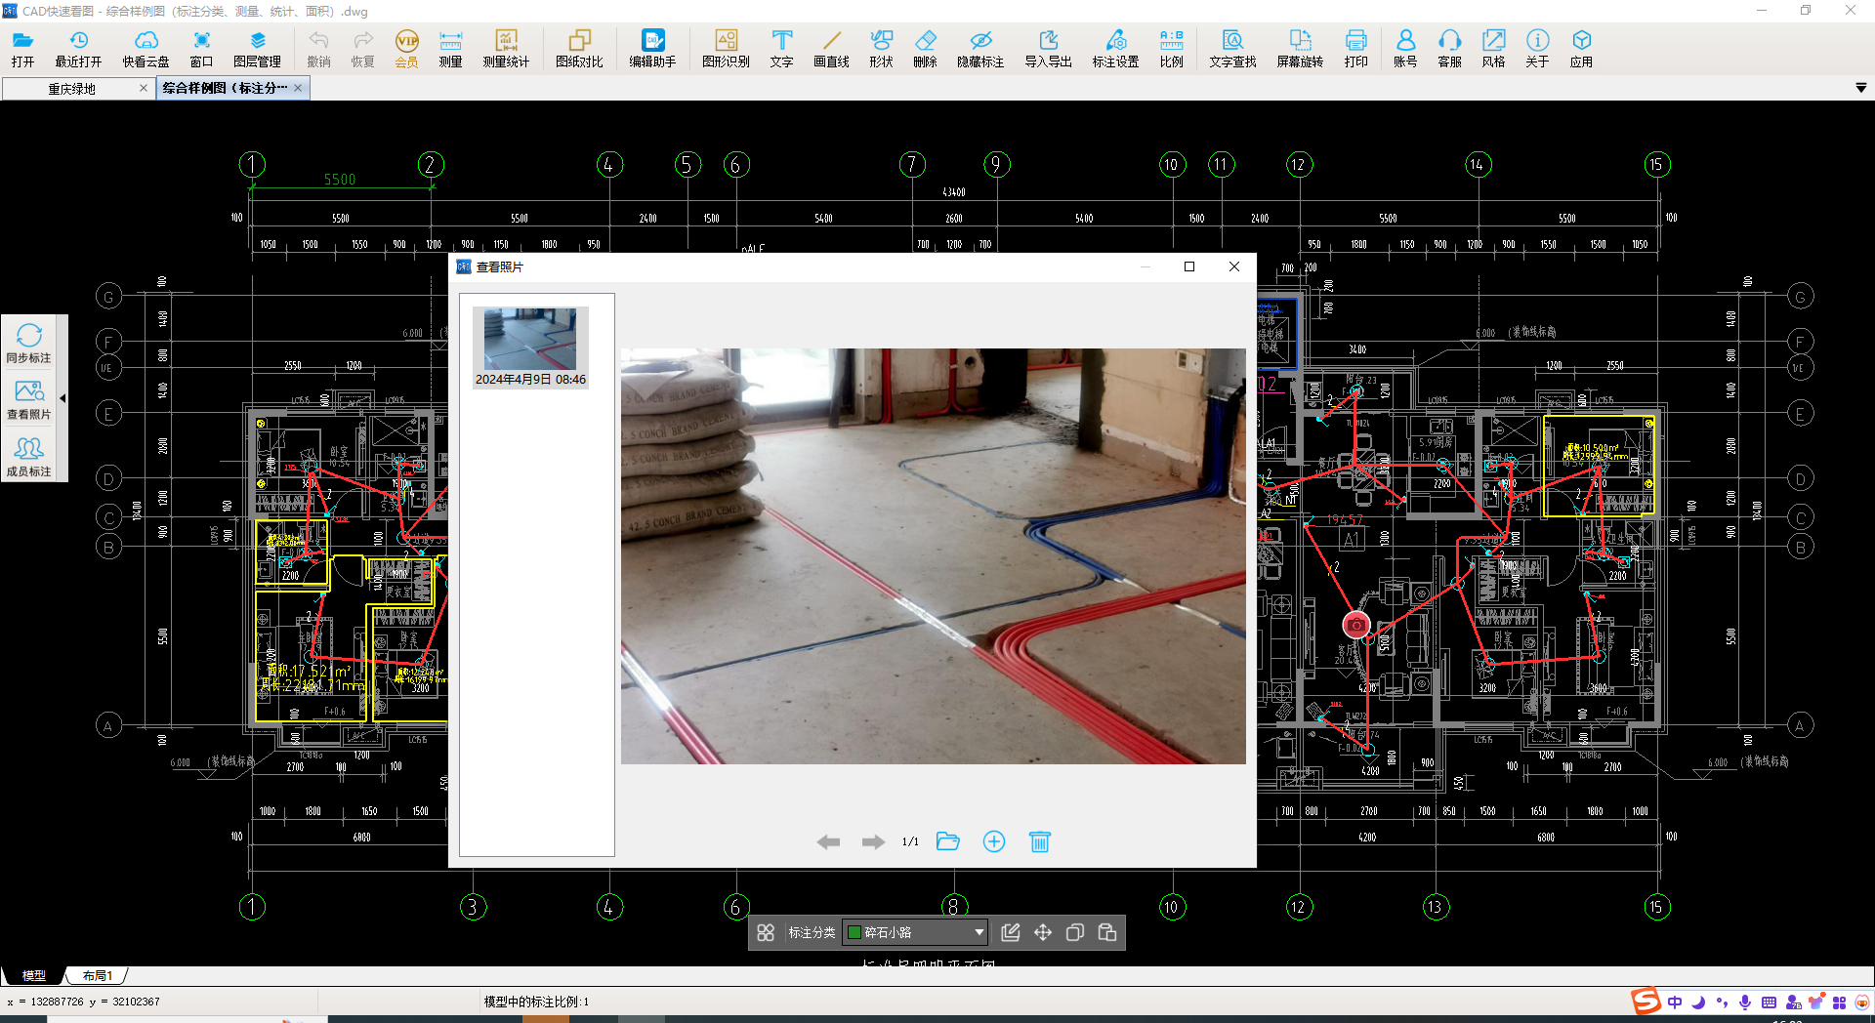Switch to the 重庆绿地 document tab
Viewport: 1875px width, 1023px height.
(72, 89)
